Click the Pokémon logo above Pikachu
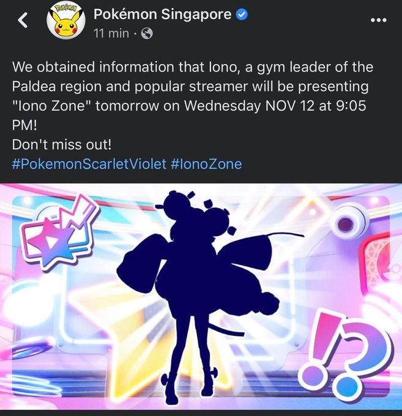This screenshot has height=416, width=402. 66,9
